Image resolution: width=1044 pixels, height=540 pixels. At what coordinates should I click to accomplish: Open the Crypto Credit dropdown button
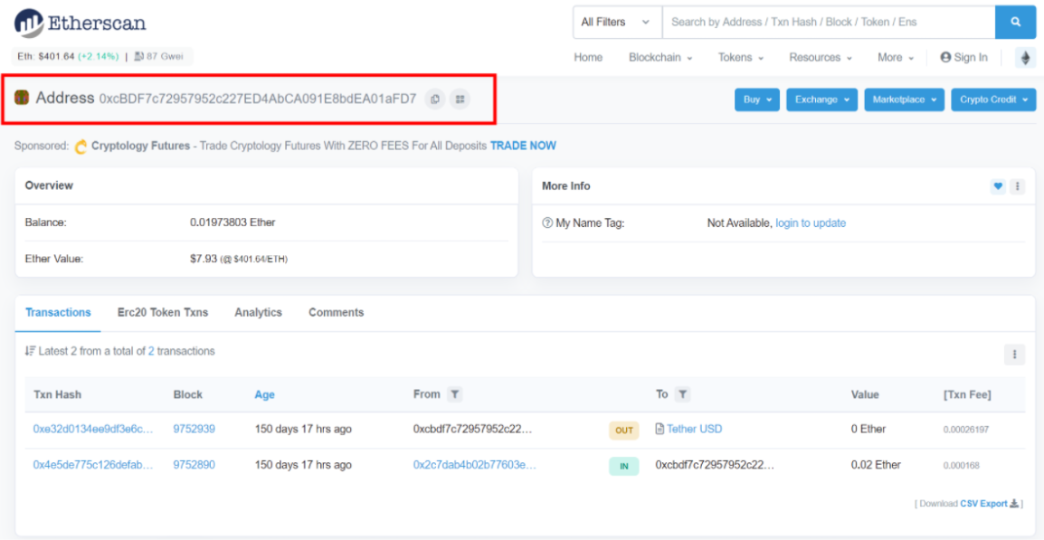click(993, 99)
